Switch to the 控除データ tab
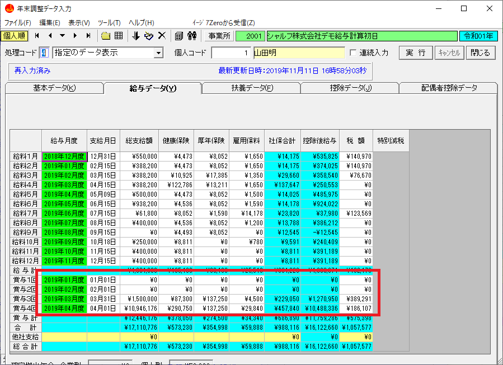This screenshot has width=503, height=365. tap(350, 88)
